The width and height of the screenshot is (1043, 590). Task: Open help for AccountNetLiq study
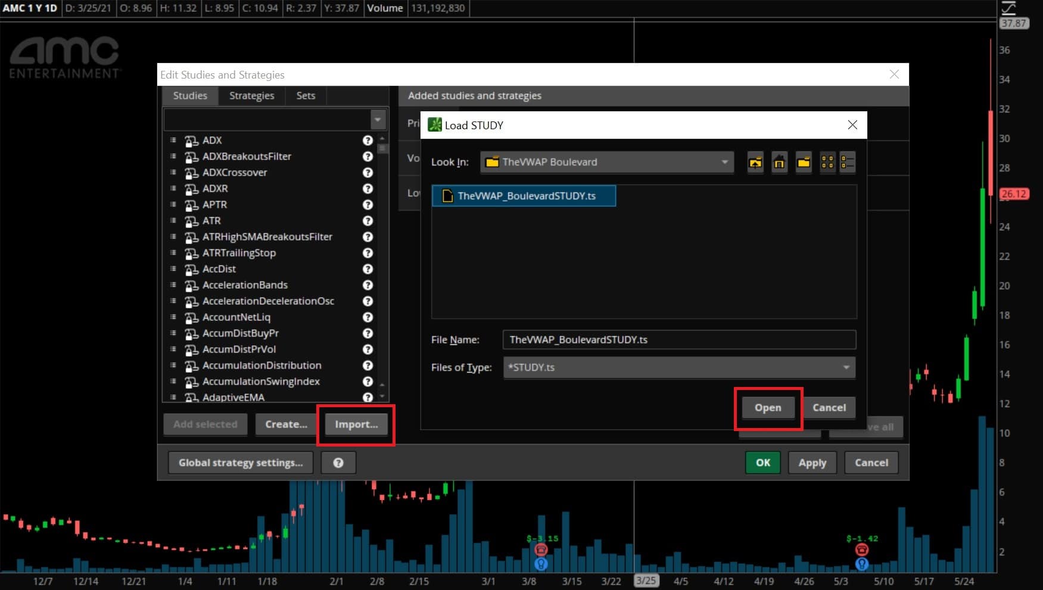coord(368,317)
